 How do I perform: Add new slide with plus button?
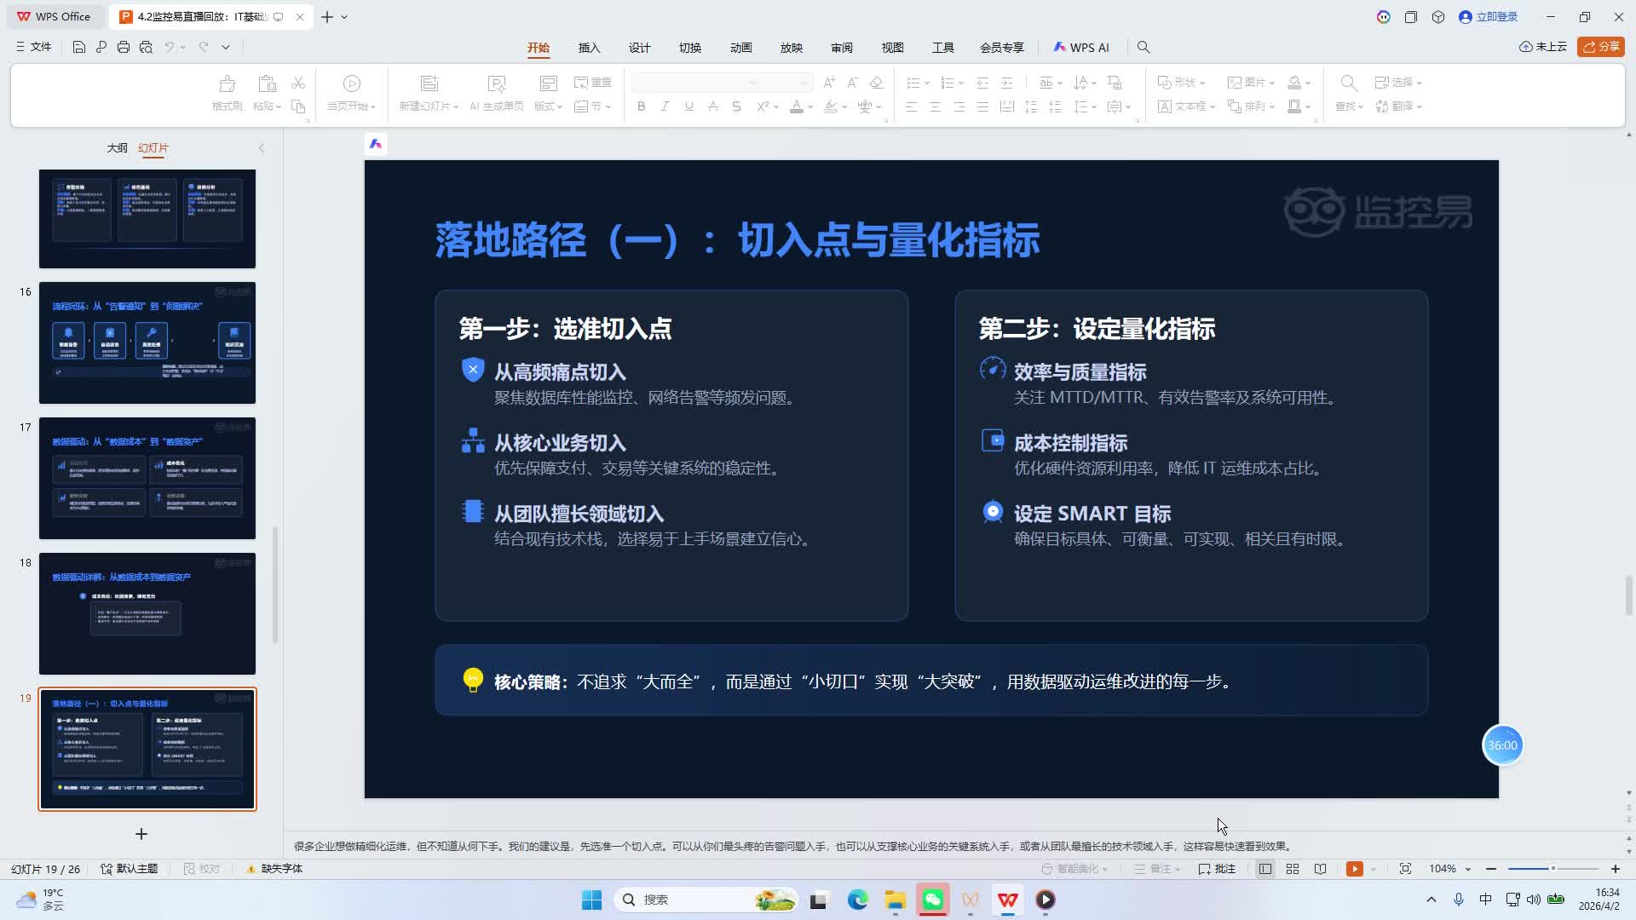click(x=141, y=834)
